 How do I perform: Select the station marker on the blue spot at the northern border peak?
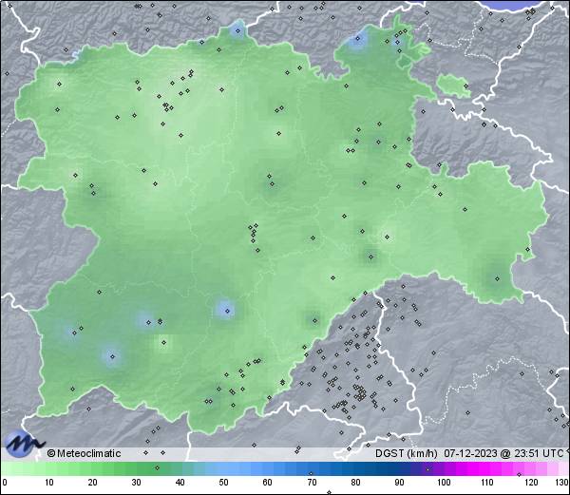click(x=237, y=31)
